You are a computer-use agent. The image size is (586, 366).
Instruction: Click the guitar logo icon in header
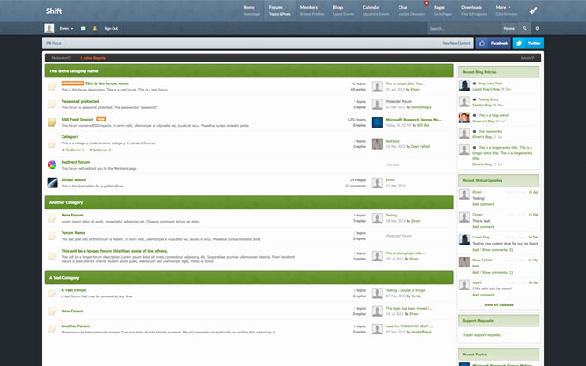point(533,11)
